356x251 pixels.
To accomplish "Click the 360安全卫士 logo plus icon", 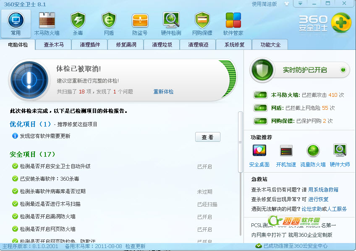I will point(341,23).
